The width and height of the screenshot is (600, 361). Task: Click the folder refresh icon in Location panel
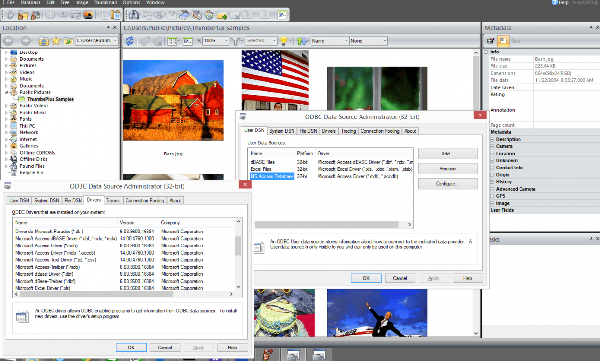click(43, 41)
